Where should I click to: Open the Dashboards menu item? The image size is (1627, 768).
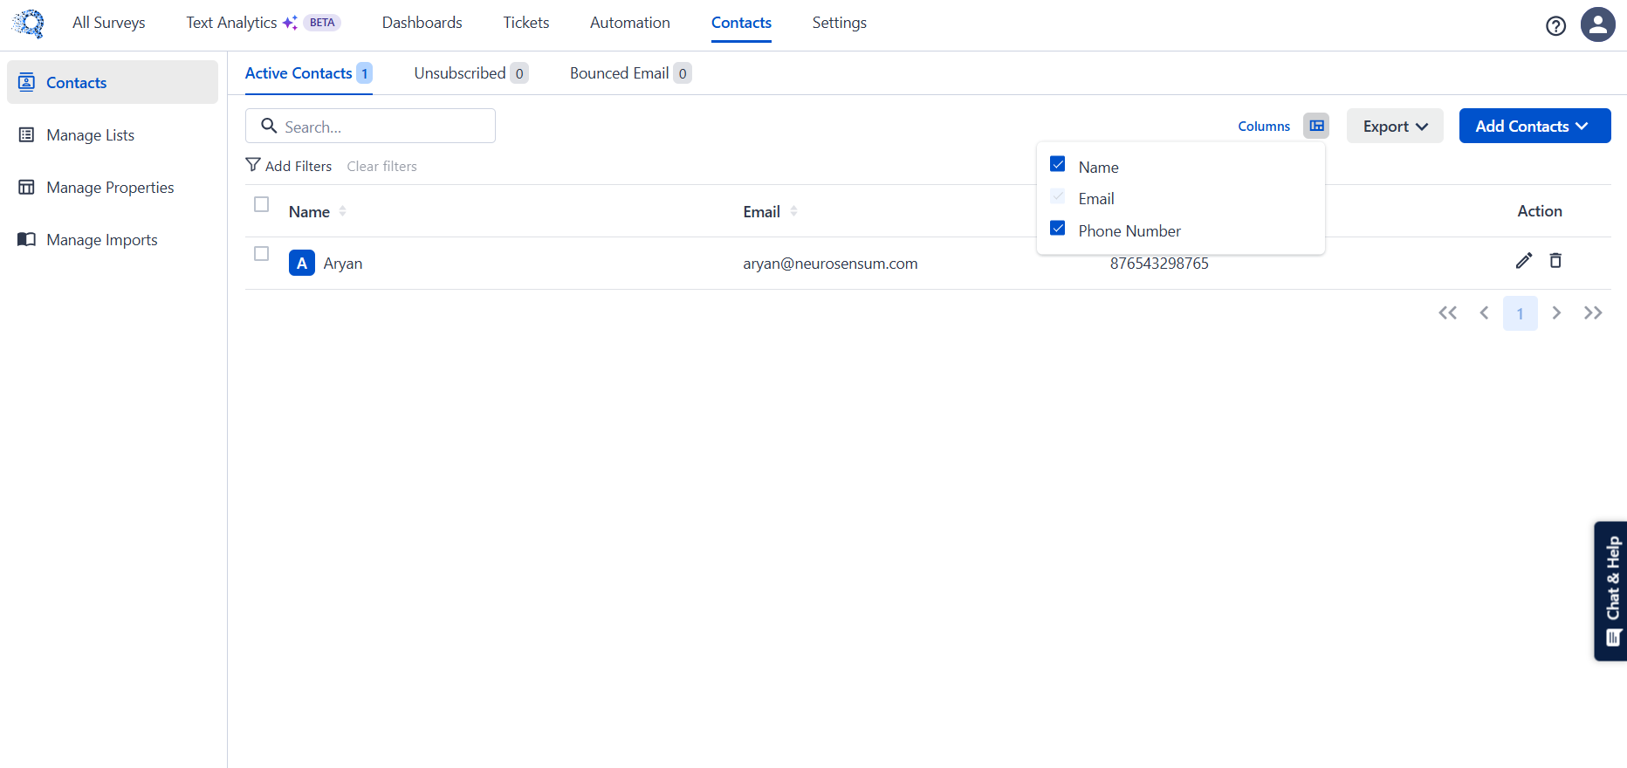pos(422,23)
